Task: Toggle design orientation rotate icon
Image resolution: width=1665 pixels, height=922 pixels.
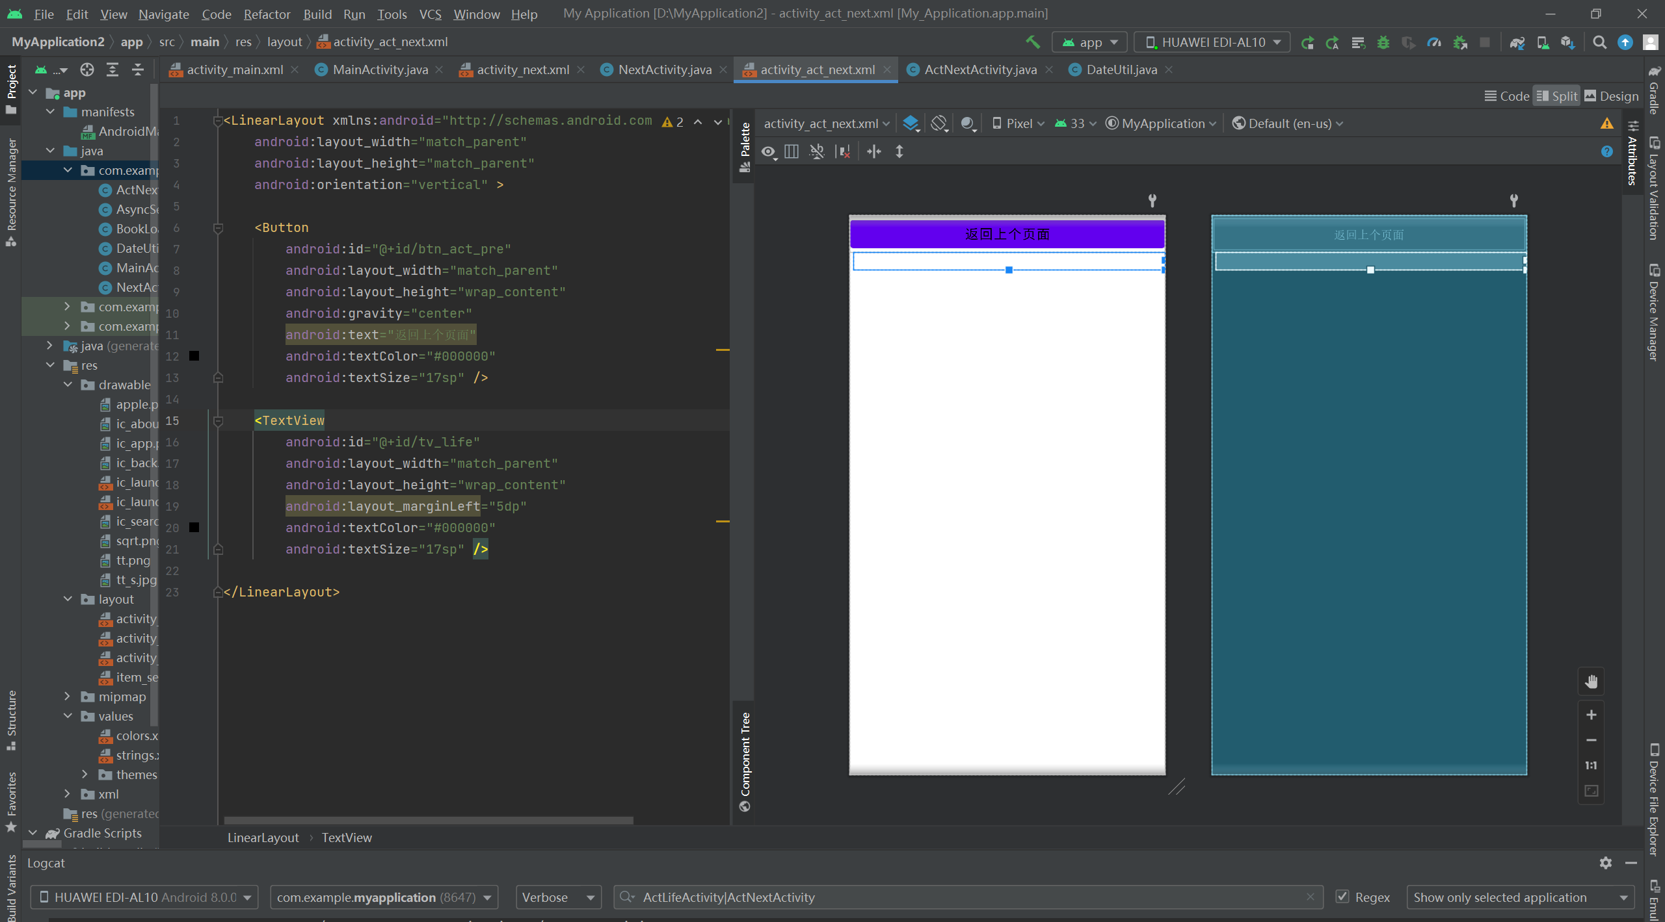Action: [x=939, y=123]
